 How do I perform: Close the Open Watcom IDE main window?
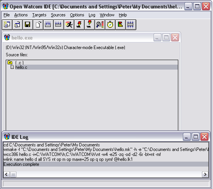pos(206,6)
